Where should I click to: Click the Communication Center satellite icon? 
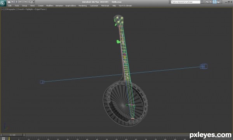tap(211, 2)
